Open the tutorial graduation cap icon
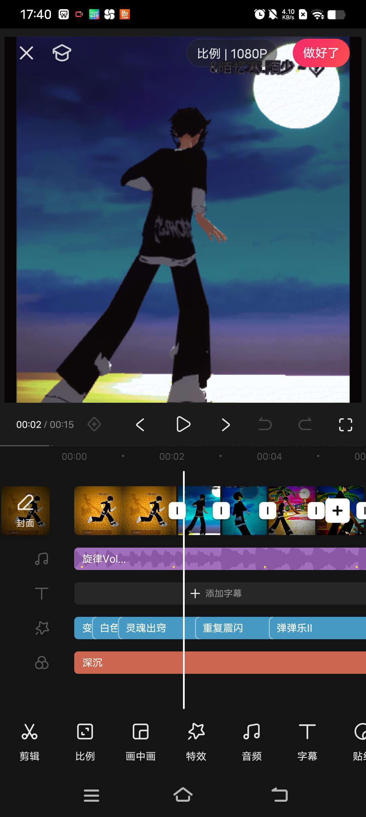 pyautogui.click(x=62, y=53)
